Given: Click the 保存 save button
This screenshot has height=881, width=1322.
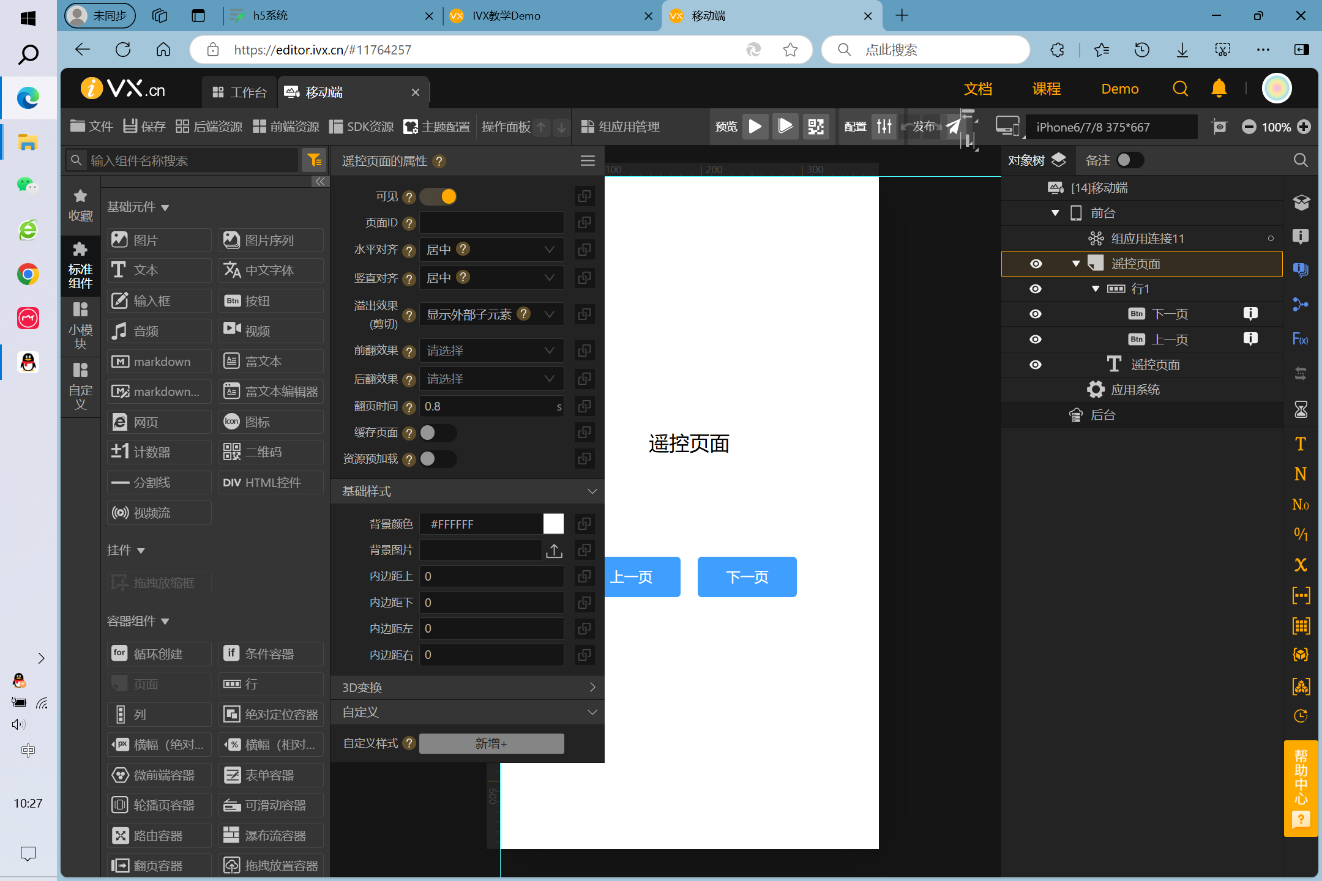Looking at the screenshot, I should 144,127.
